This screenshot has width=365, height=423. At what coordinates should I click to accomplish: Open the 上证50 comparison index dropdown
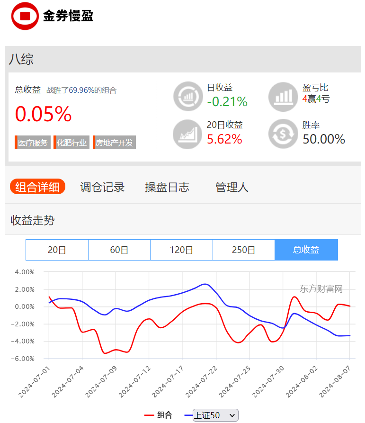[x=215, y=415]
